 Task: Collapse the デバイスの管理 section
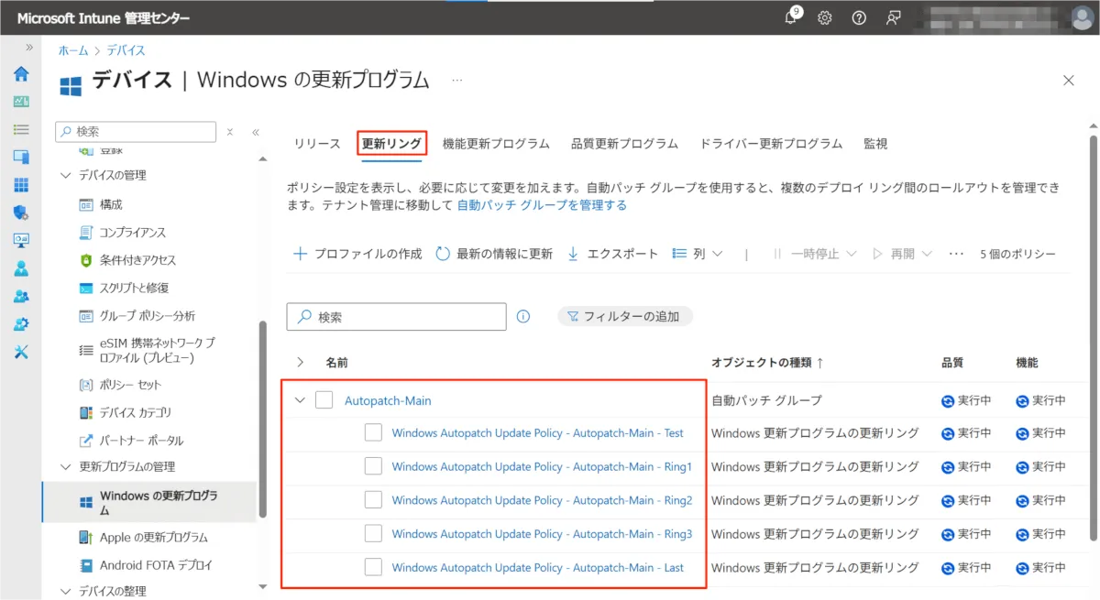point(65,175)
